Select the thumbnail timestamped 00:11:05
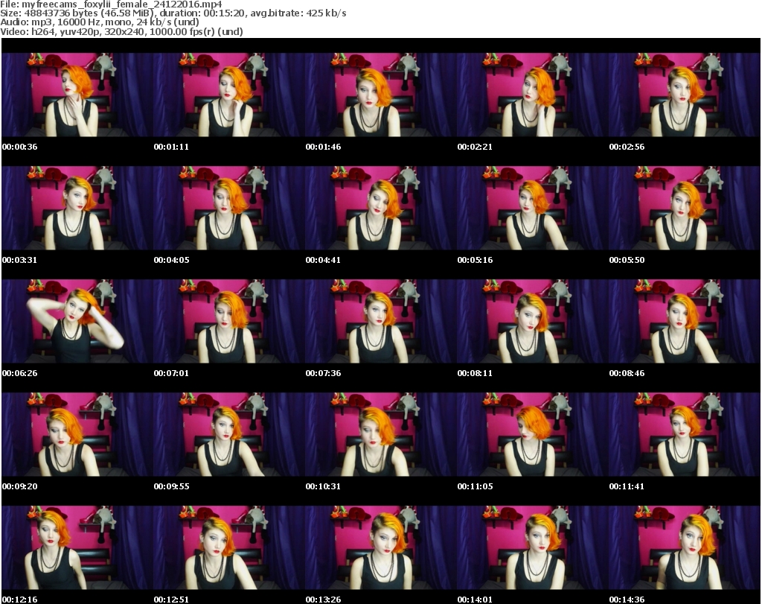Screen dimensions: 762x604 532,435
